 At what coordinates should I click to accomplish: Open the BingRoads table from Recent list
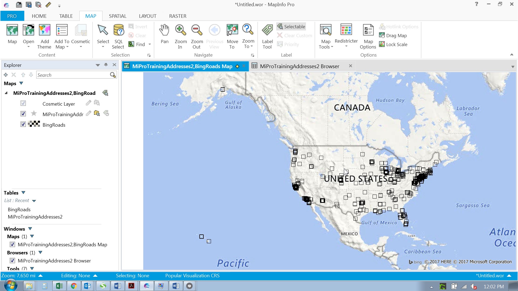click(19, 209)
